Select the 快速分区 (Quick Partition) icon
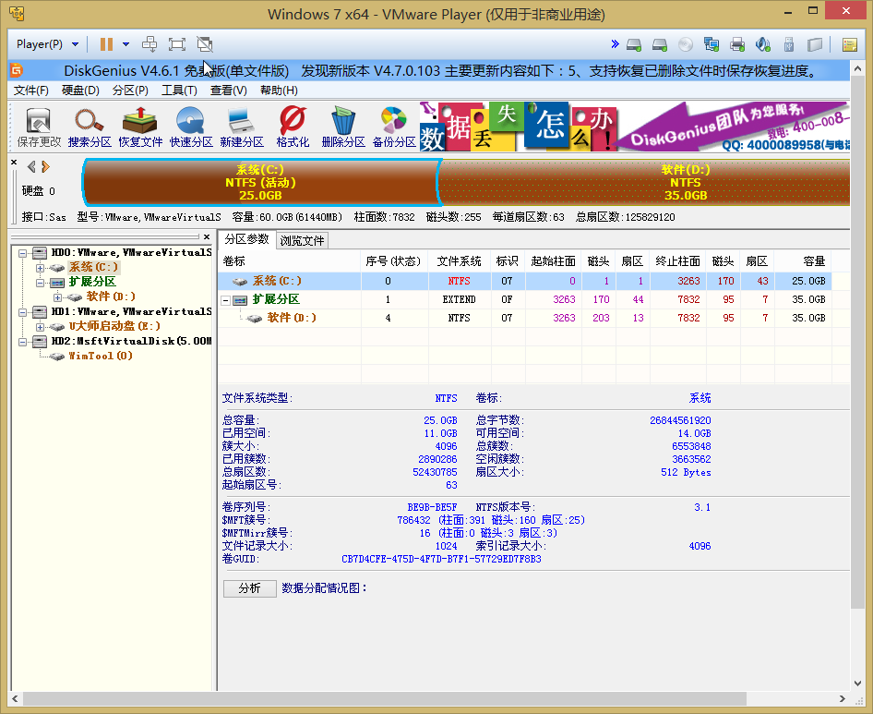The image size is (873, 714). coord(191,127)
